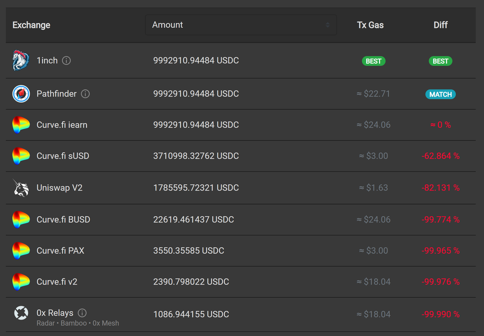Click the ≈ 0 % diff value
Image resolution: width=484 pixels, height=336 pixels.
tap(440, 125)
